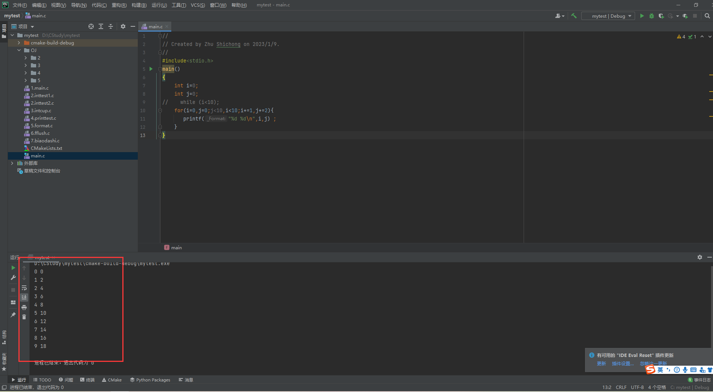This screenshot has height=392, width=713.
Task: Restore layout icon in run panel
Action: [13, 302]
